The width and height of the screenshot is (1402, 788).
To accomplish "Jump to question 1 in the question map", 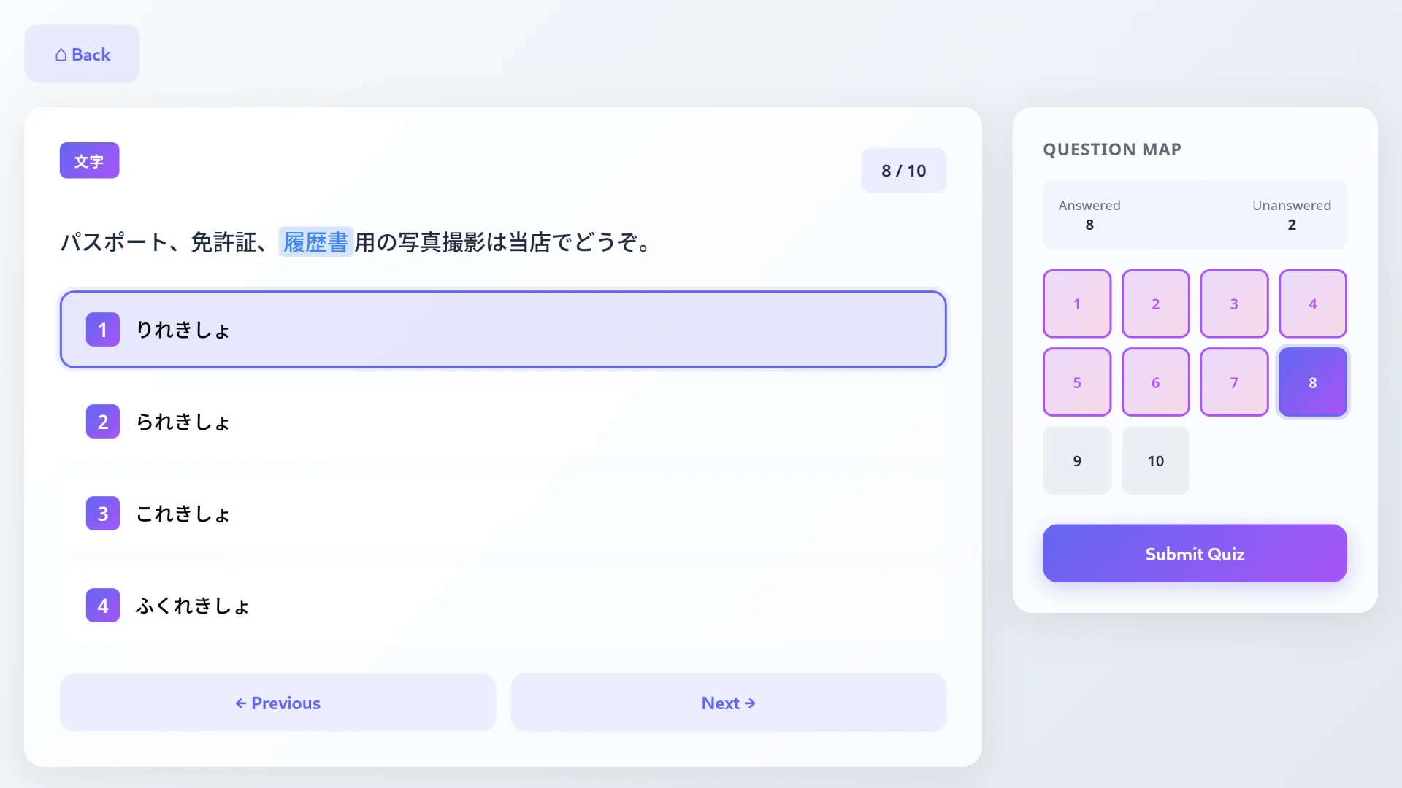I will [1076, 304].
